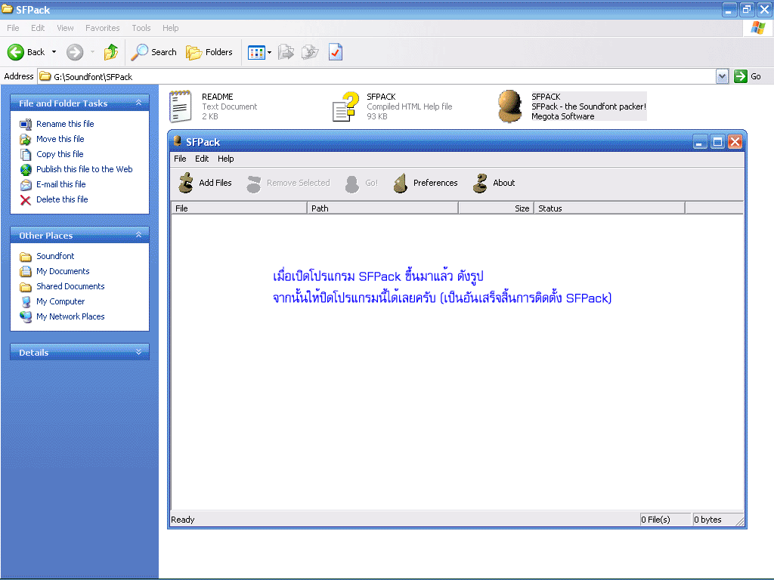Open Explorer Edit menu
Screen dimensions: 774x580
38,28
